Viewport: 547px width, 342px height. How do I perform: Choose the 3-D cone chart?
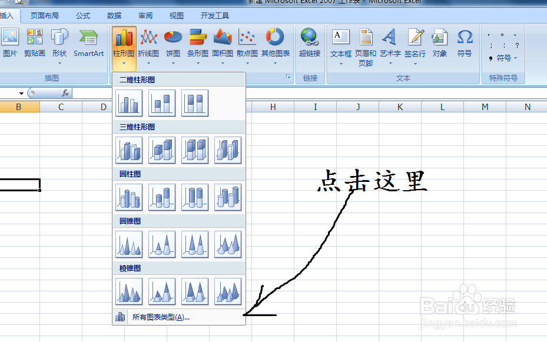(228, 244)
